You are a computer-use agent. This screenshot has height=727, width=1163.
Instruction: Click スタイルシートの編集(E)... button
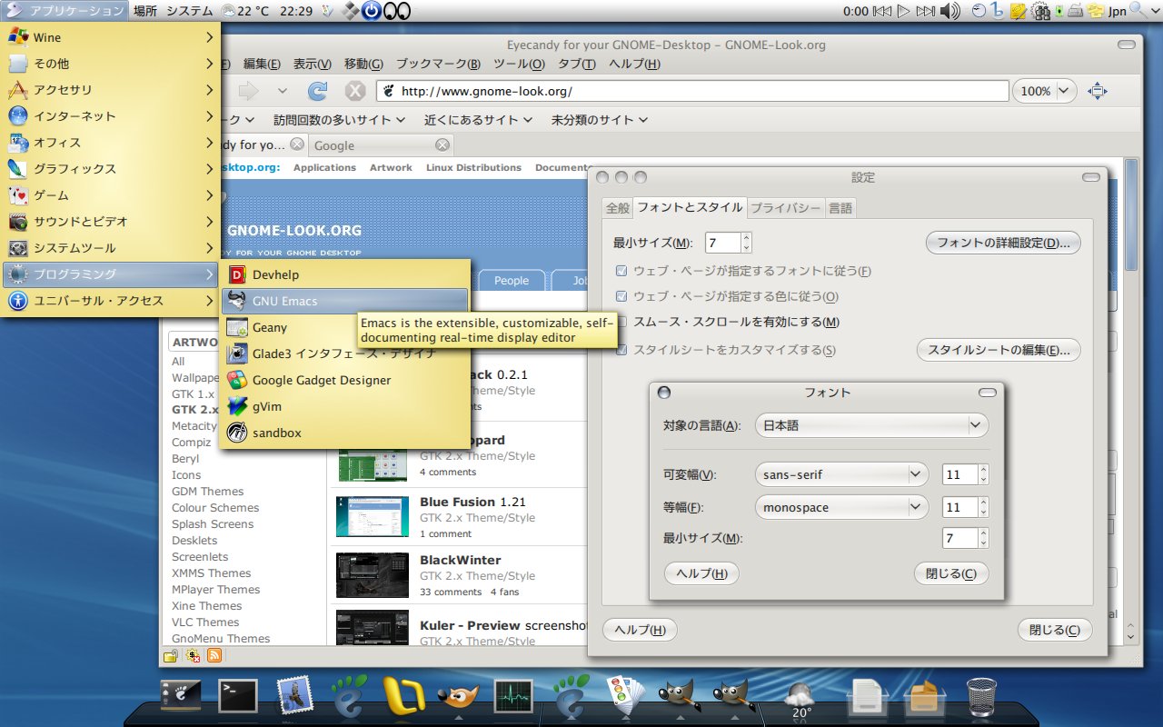999,350
